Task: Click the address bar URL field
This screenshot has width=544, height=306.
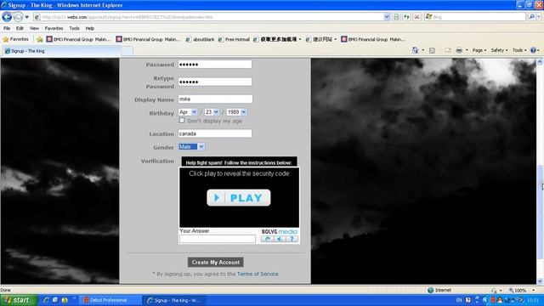Action: click(x=208, y=17)
